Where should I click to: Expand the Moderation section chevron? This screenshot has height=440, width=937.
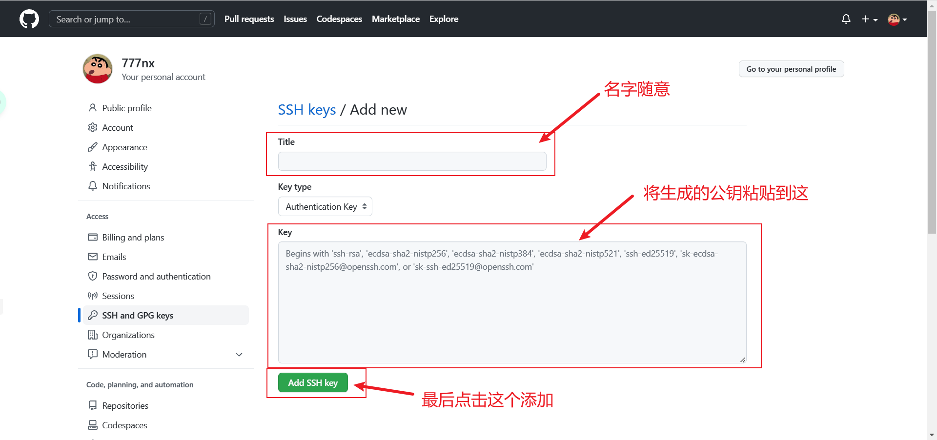click(x=239, y=355)
